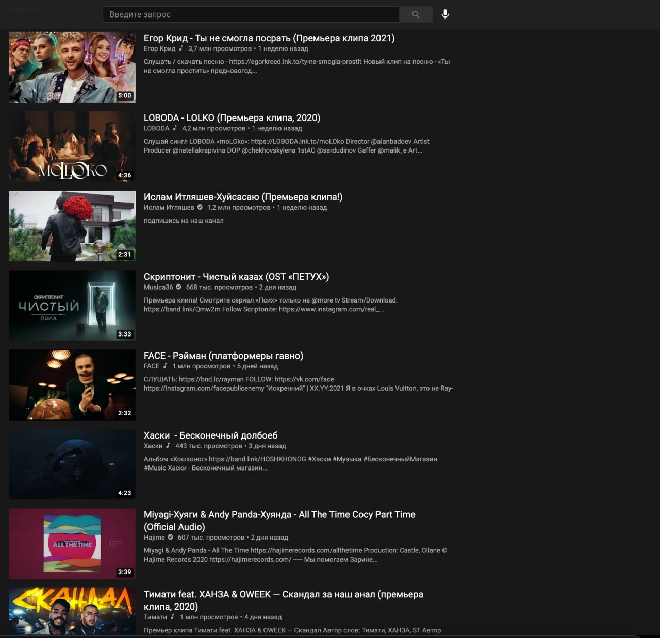Viewport: 660px width, 638px height.
Task: Click music note badge beside FACE channel
Action: pos(165,366)
